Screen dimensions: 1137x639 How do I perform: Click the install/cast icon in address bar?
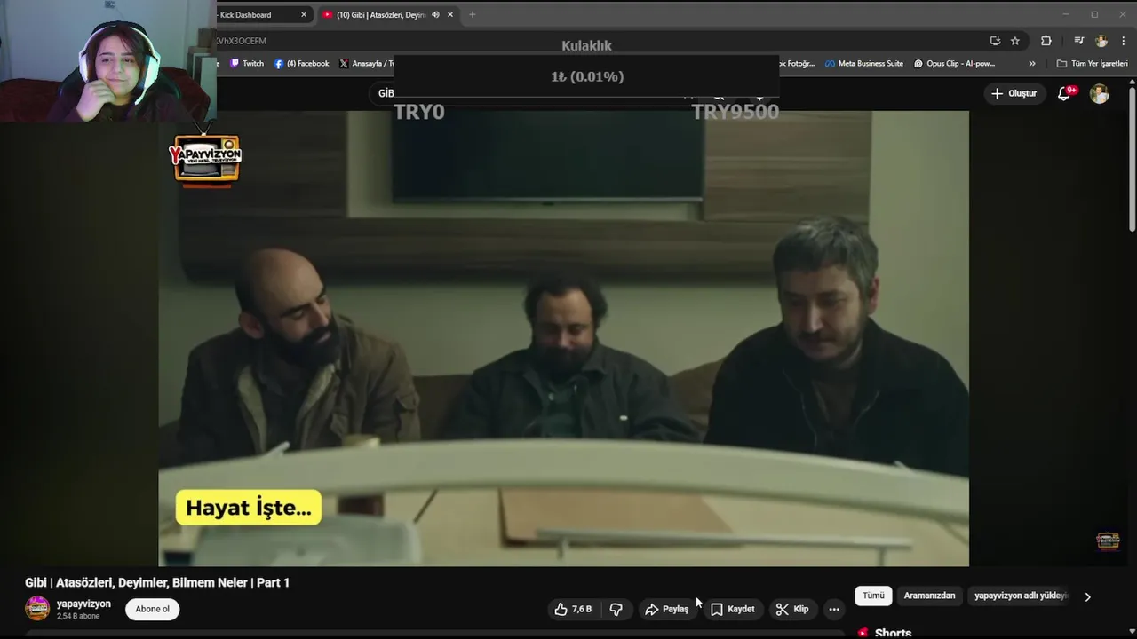995,41
